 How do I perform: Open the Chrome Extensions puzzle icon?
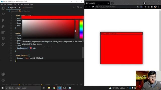(152, 7)
